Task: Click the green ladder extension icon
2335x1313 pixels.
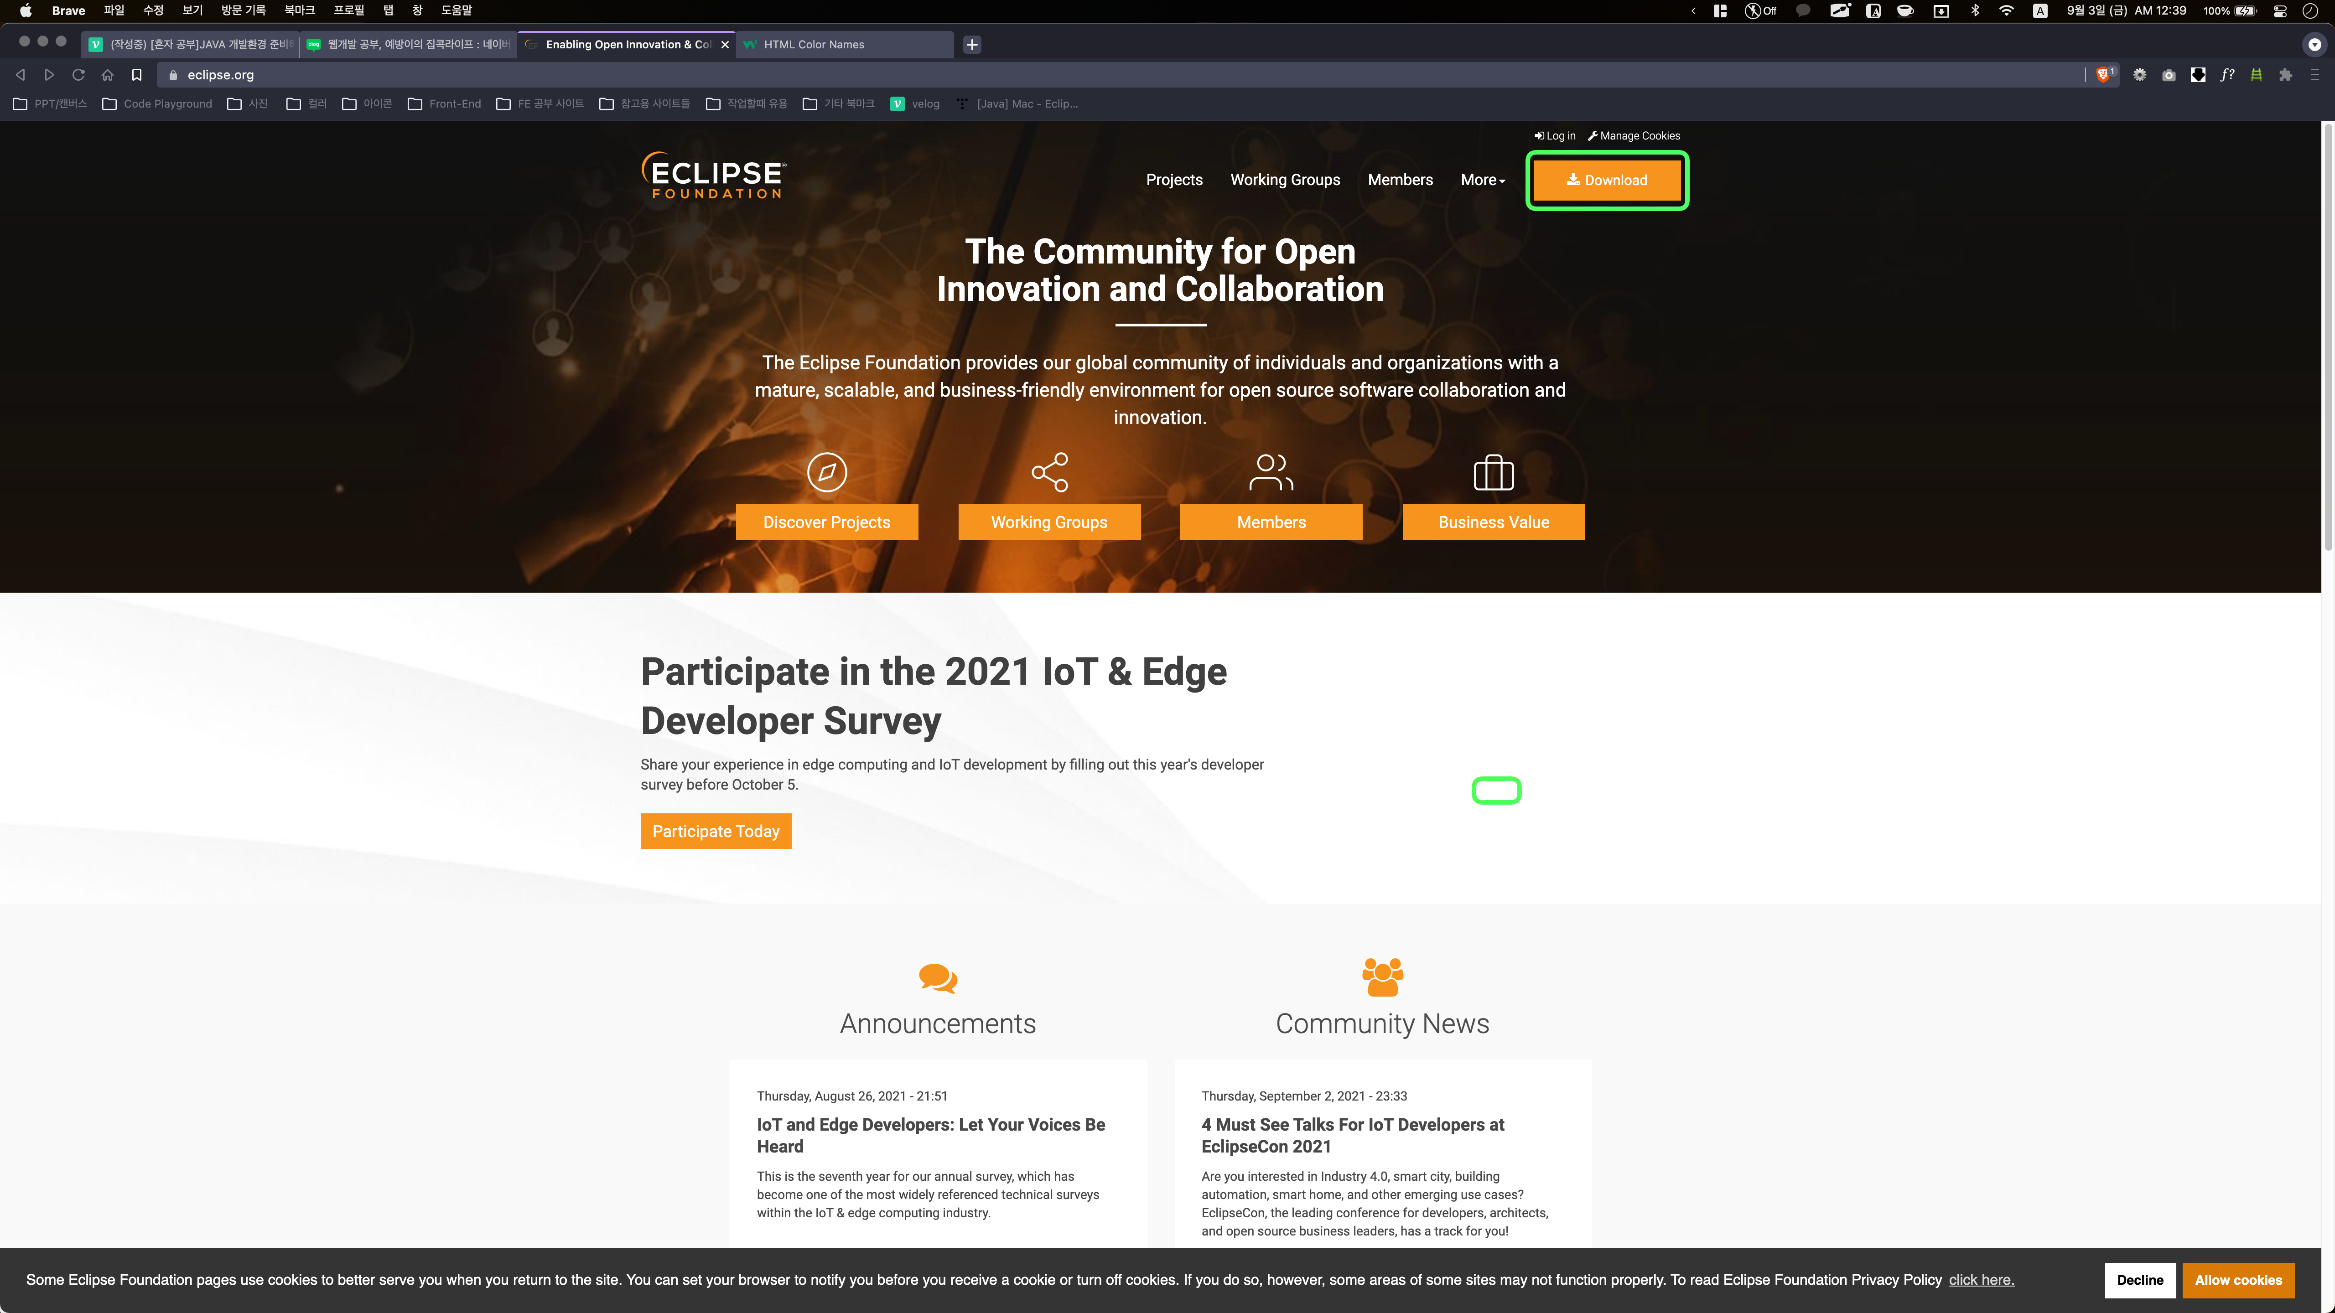Action: coord(2256,75)
